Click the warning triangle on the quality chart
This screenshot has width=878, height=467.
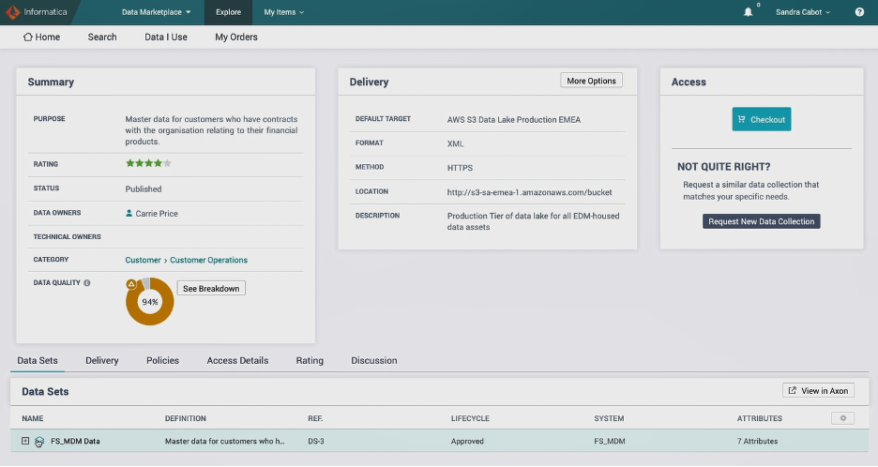point(132,283)
